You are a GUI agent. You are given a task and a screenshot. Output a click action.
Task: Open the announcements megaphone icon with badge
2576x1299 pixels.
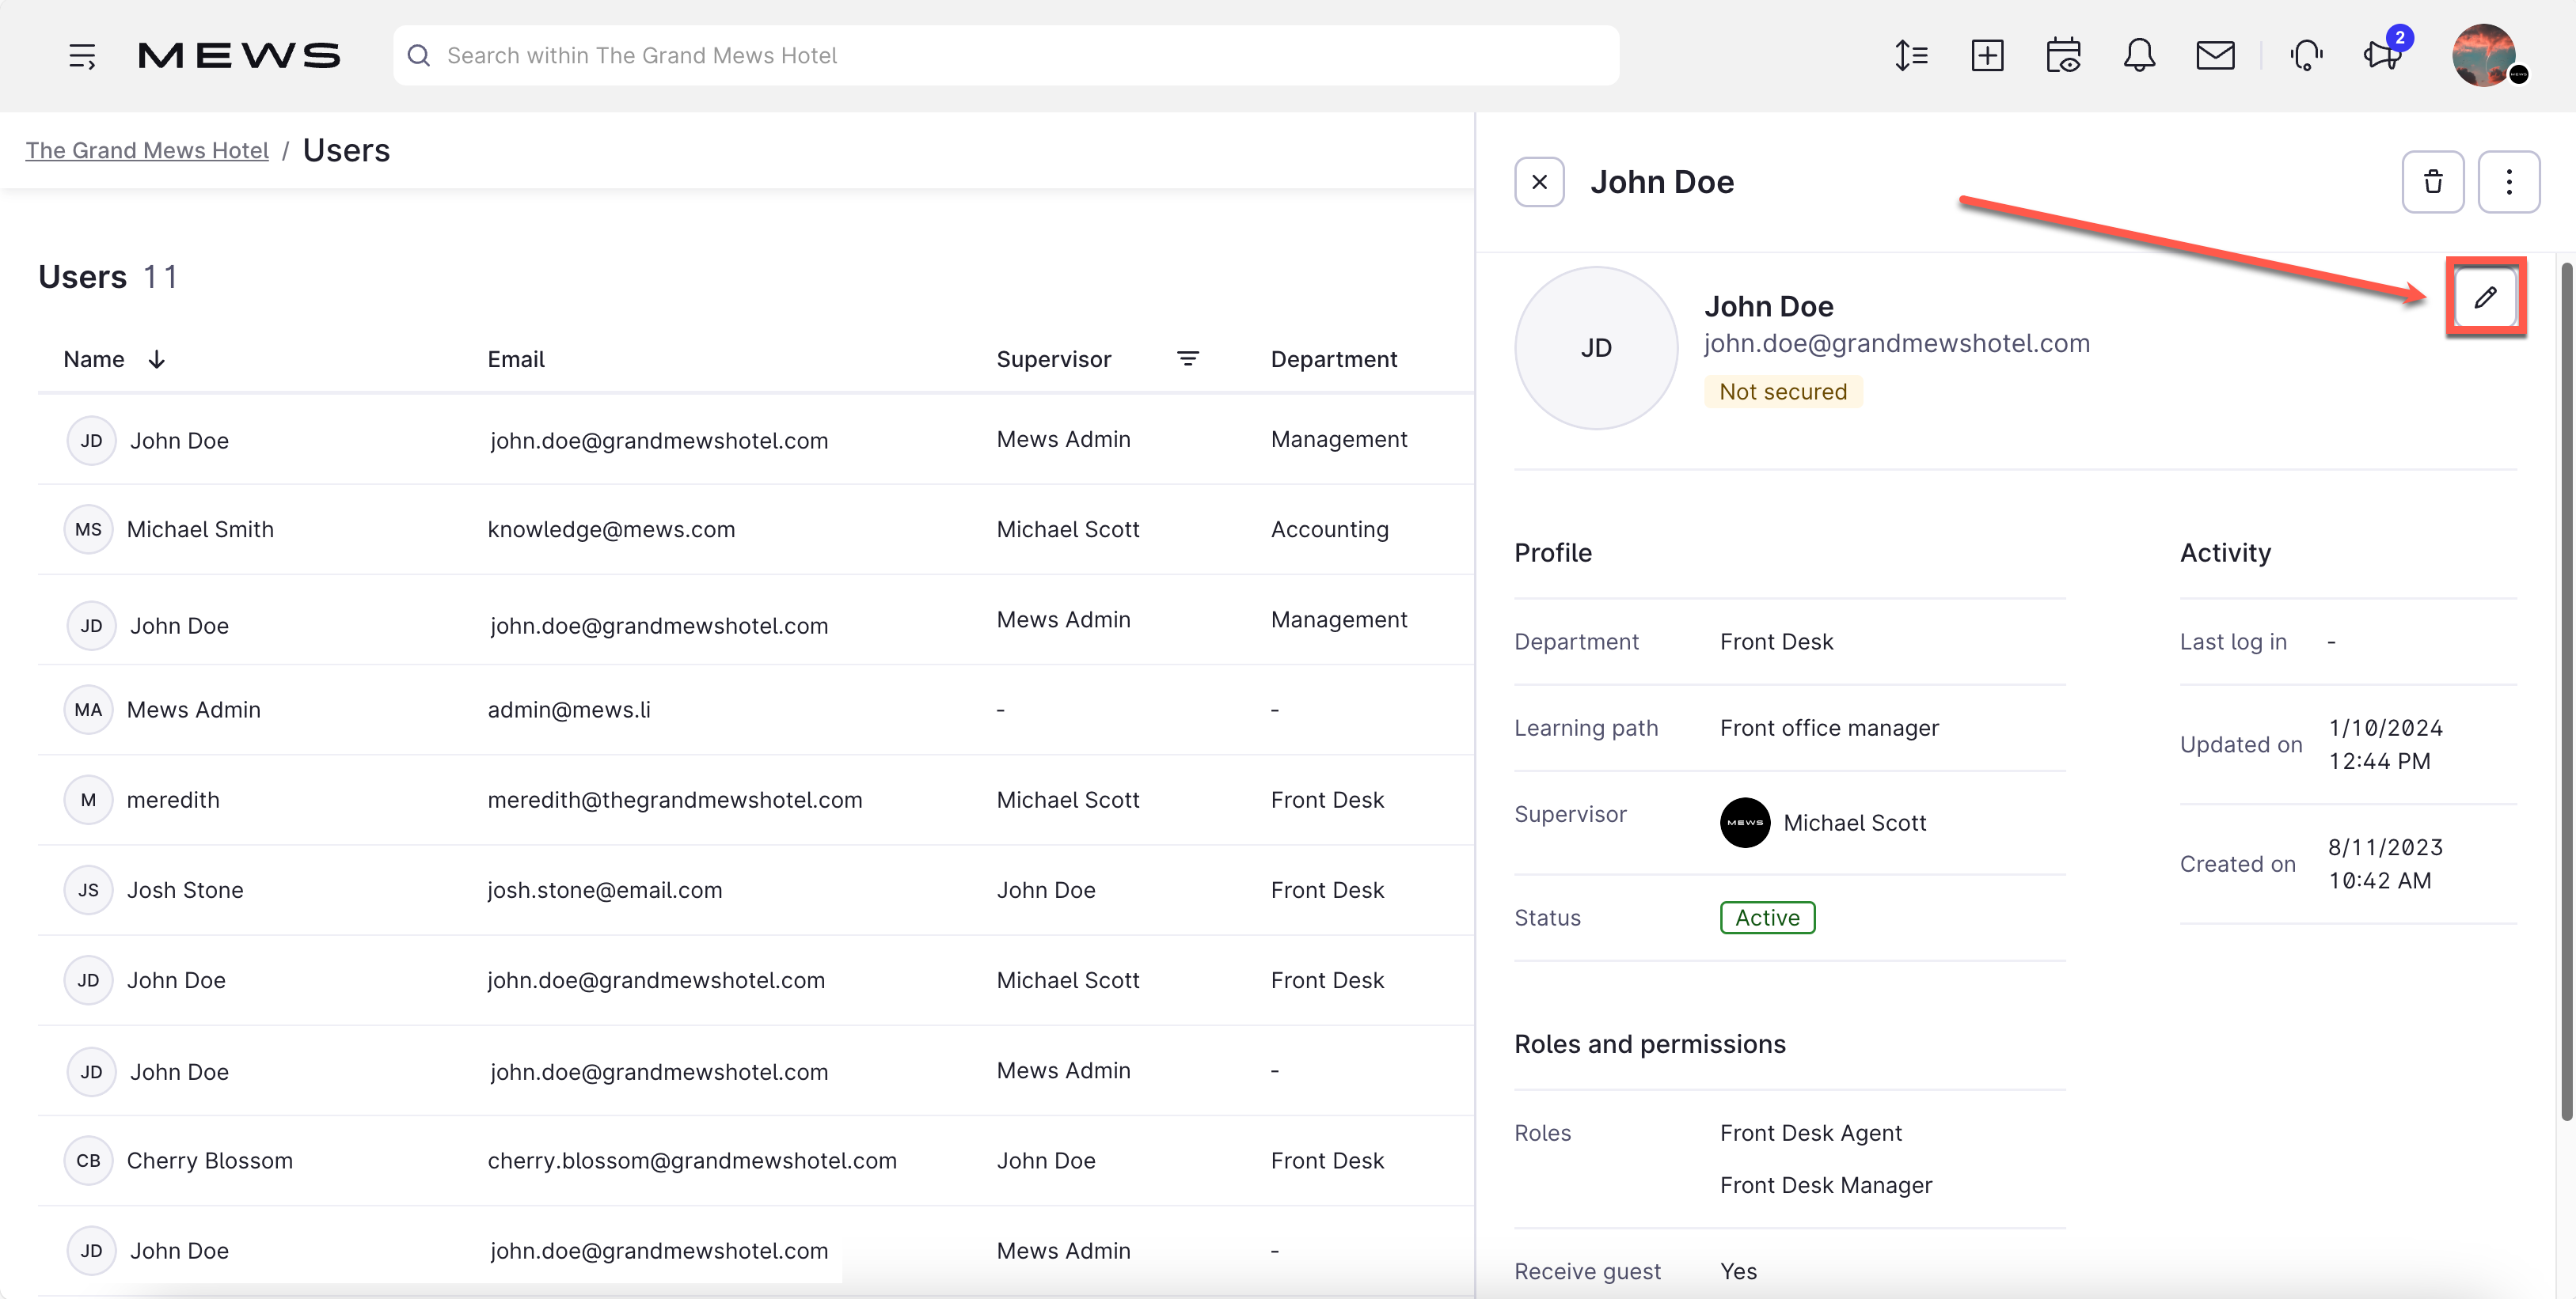(2381, 55)
